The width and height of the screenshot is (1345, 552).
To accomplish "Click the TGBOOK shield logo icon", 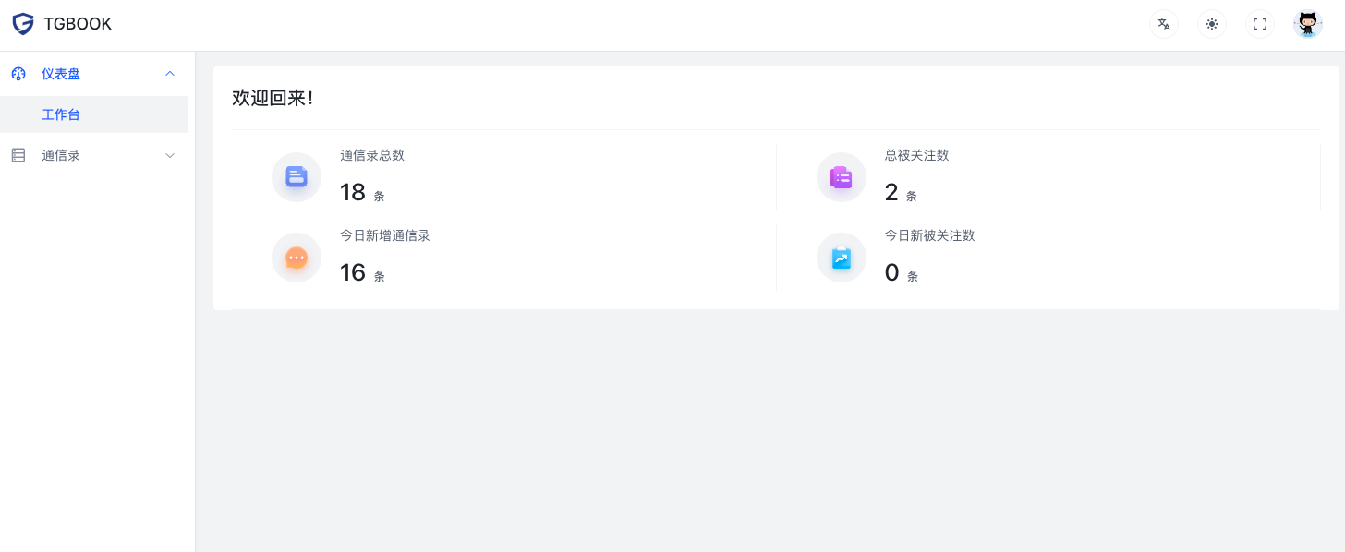I will 22,24.
